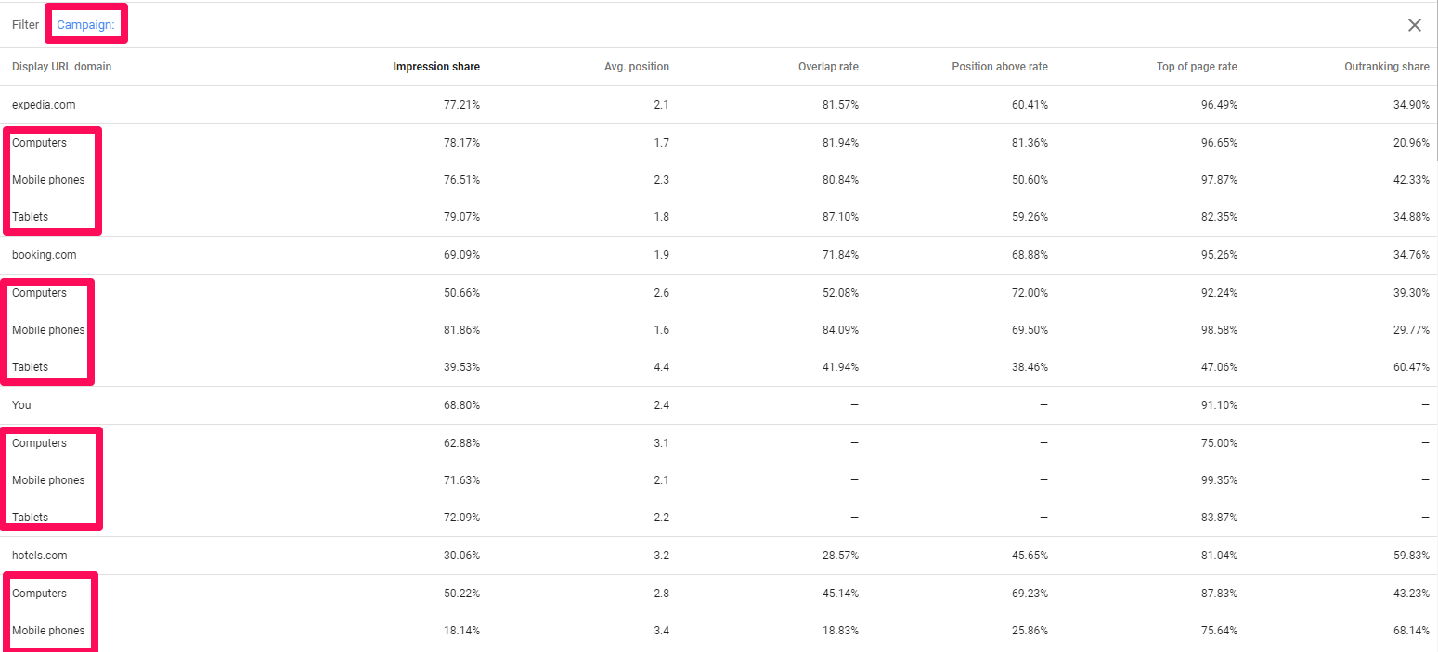Sort by Outranking share column header
The height and width of the screenshot is (652, 1438).
(1387, 67)
